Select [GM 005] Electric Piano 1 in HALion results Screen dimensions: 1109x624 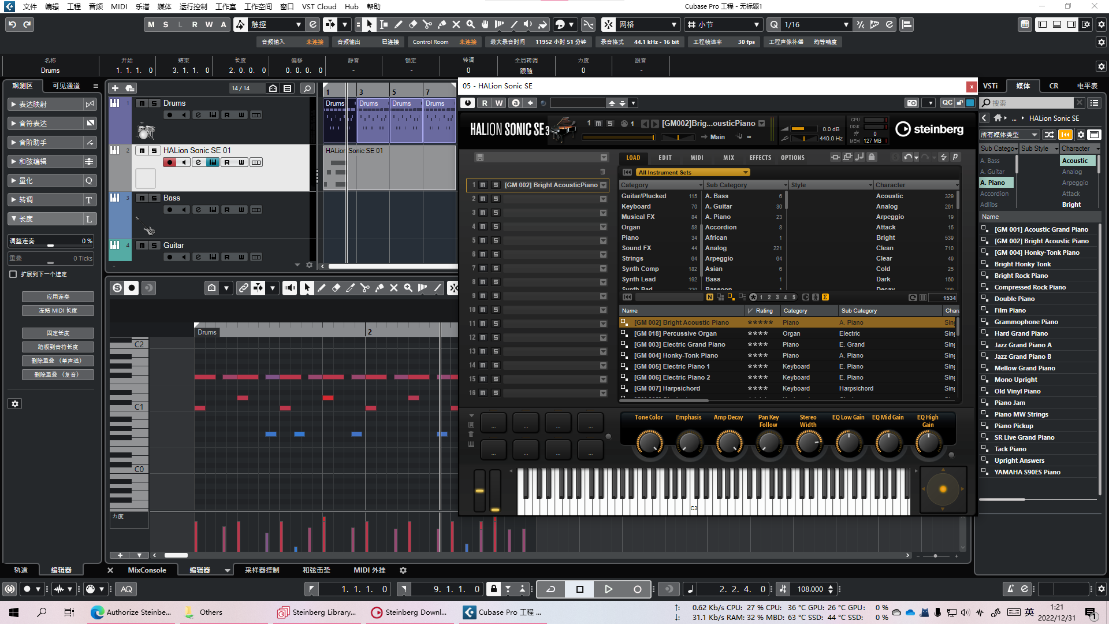coord(671,366)
